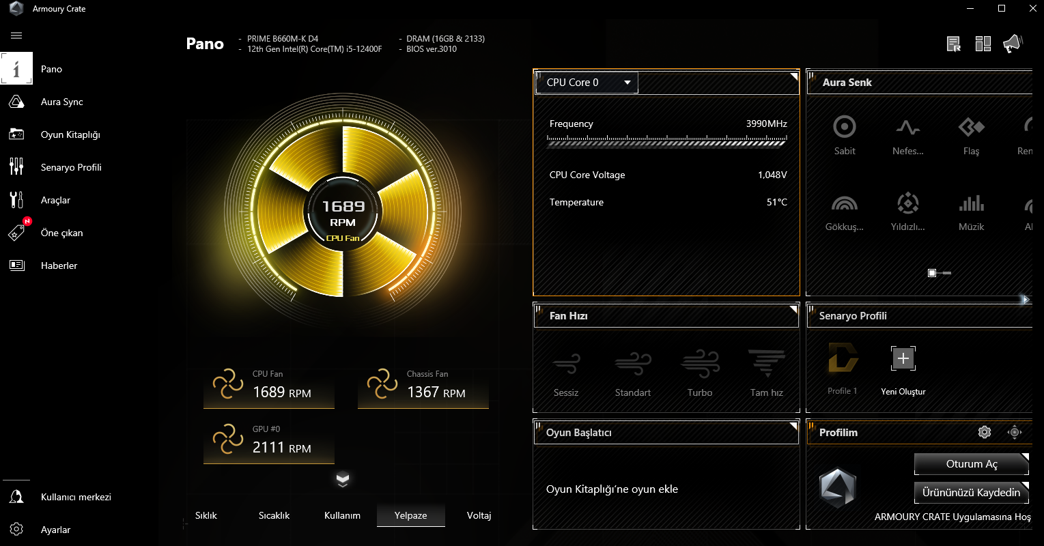Select the Müzik lighting effect

pyautogui.click(x=971, y=212)
